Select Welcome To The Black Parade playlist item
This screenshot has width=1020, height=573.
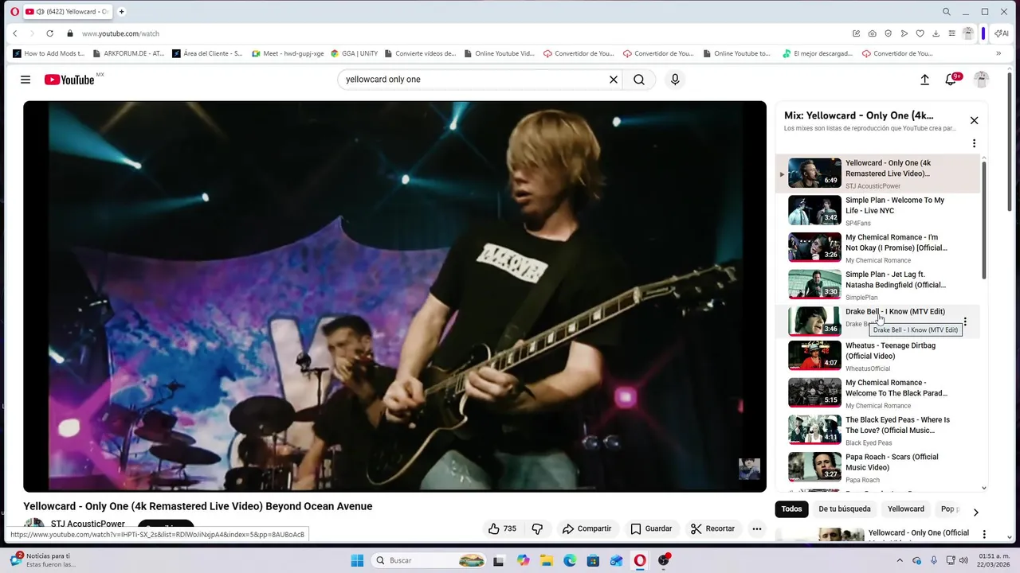click(x=878, y=393)
